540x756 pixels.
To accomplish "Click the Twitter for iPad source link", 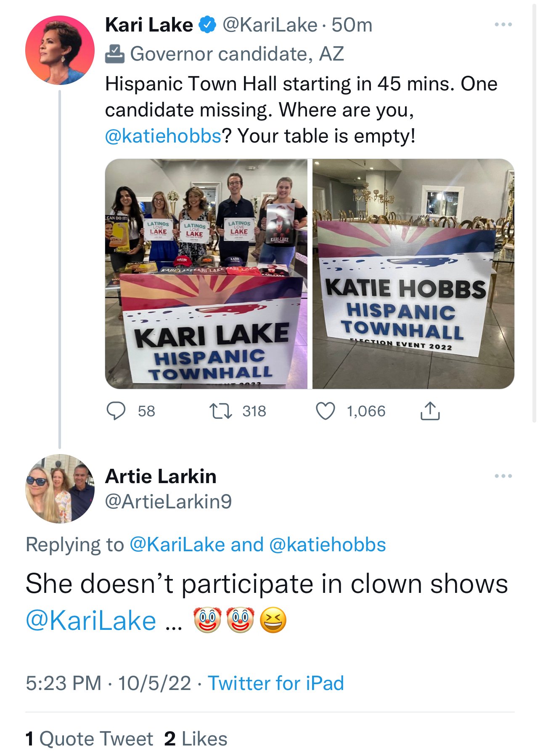I will [x=276, y=683].
